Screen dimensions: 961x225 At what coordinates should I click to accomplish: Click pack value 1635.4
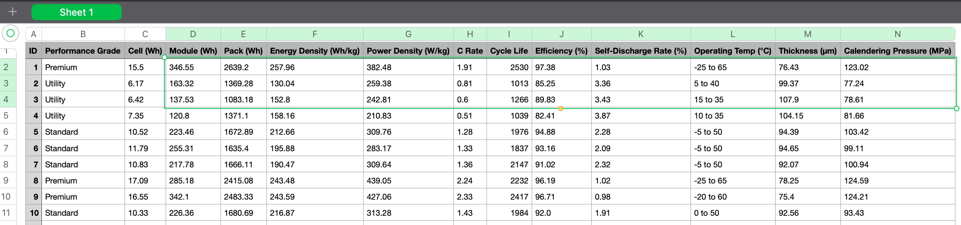click(243, 148)
